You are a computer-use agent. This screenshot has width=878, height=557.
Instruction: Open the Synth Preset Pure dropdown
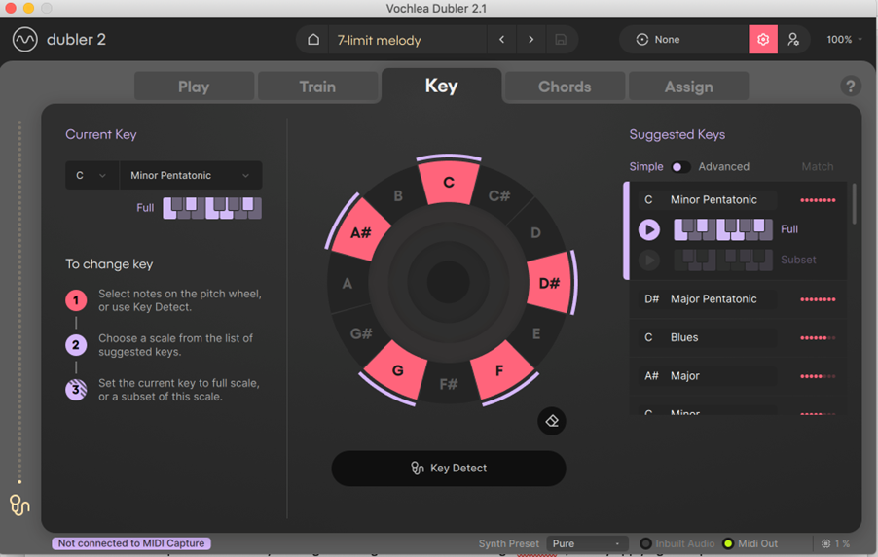coord(587,543)
